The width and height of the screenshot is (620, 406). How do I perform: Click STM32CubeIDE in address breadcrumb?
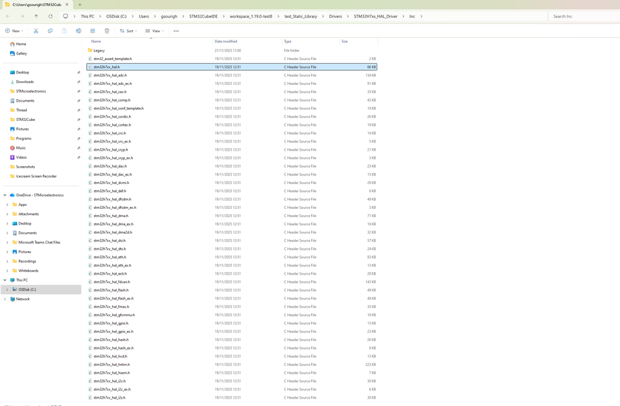(203, 16)
